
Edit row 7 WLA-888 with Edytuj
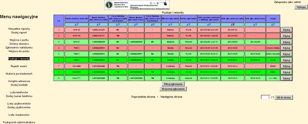click(287, 66)
